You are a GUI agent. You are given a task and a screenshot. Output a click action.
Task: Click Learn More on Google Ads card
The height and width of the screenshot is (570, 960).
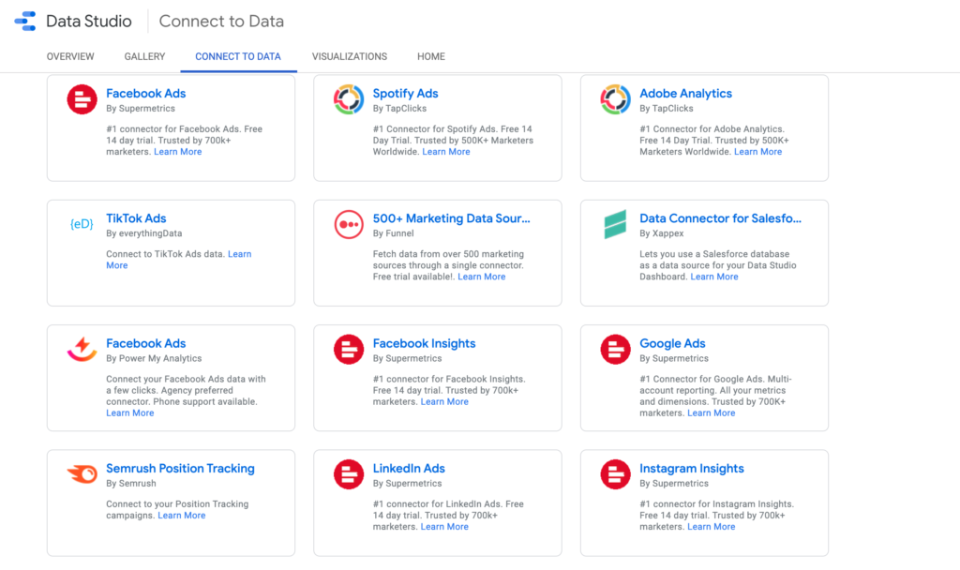pyautogui.click(x=712, y=412)
